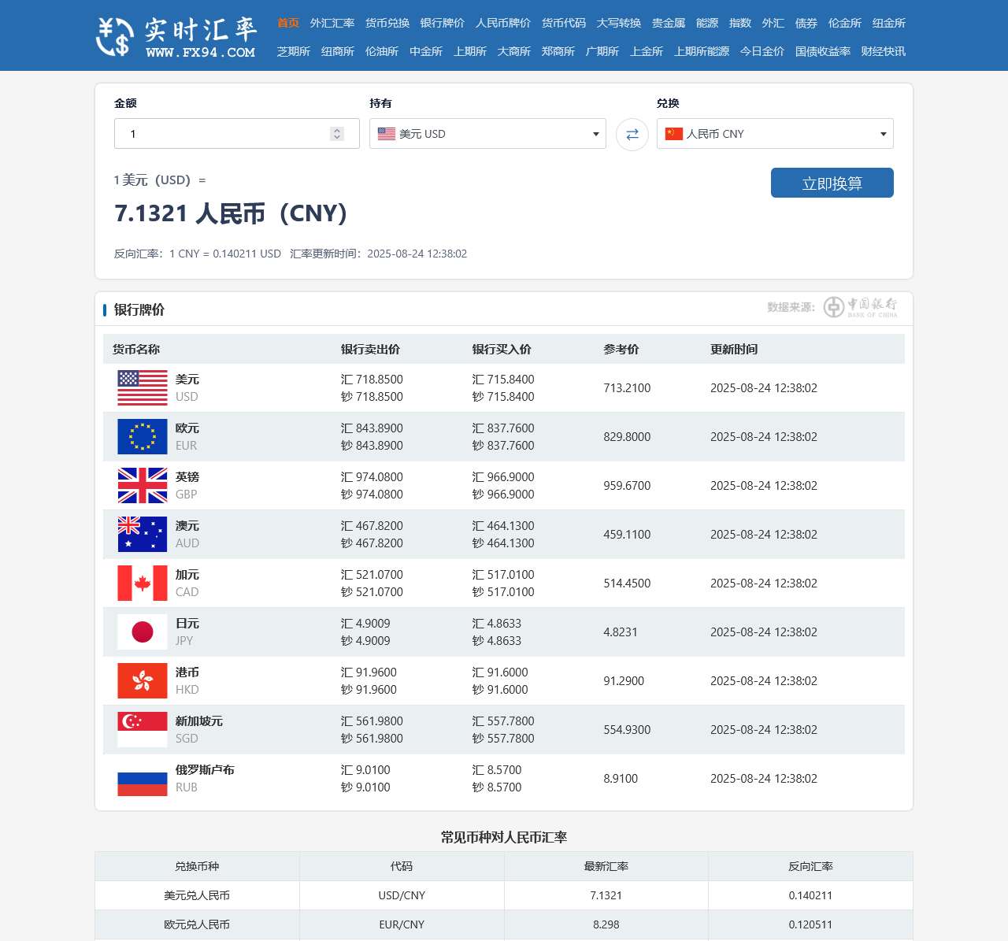Click the US flag in 持有 selector
The height and width of the screenshot is (941, 1008).
point(385,134)
